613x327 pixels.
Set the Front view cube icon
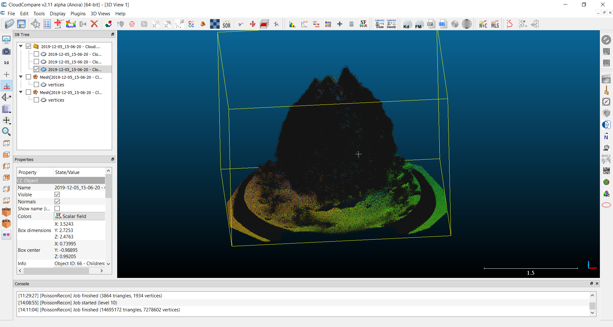[x=6, y=212]
